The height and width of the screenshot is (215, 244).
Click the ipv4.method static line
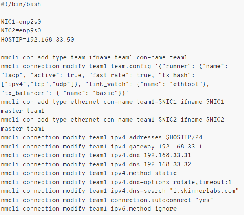(x=89, y=173)
